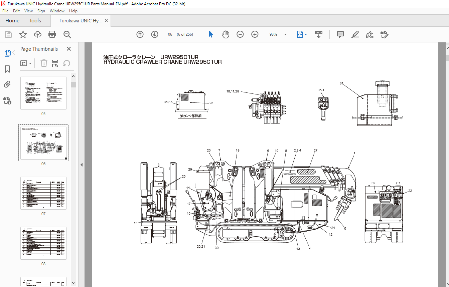Image resolution: width=449 pixels, height=287 pixels.
Task: Switch to the Tools tab
Action: [35, 21]
